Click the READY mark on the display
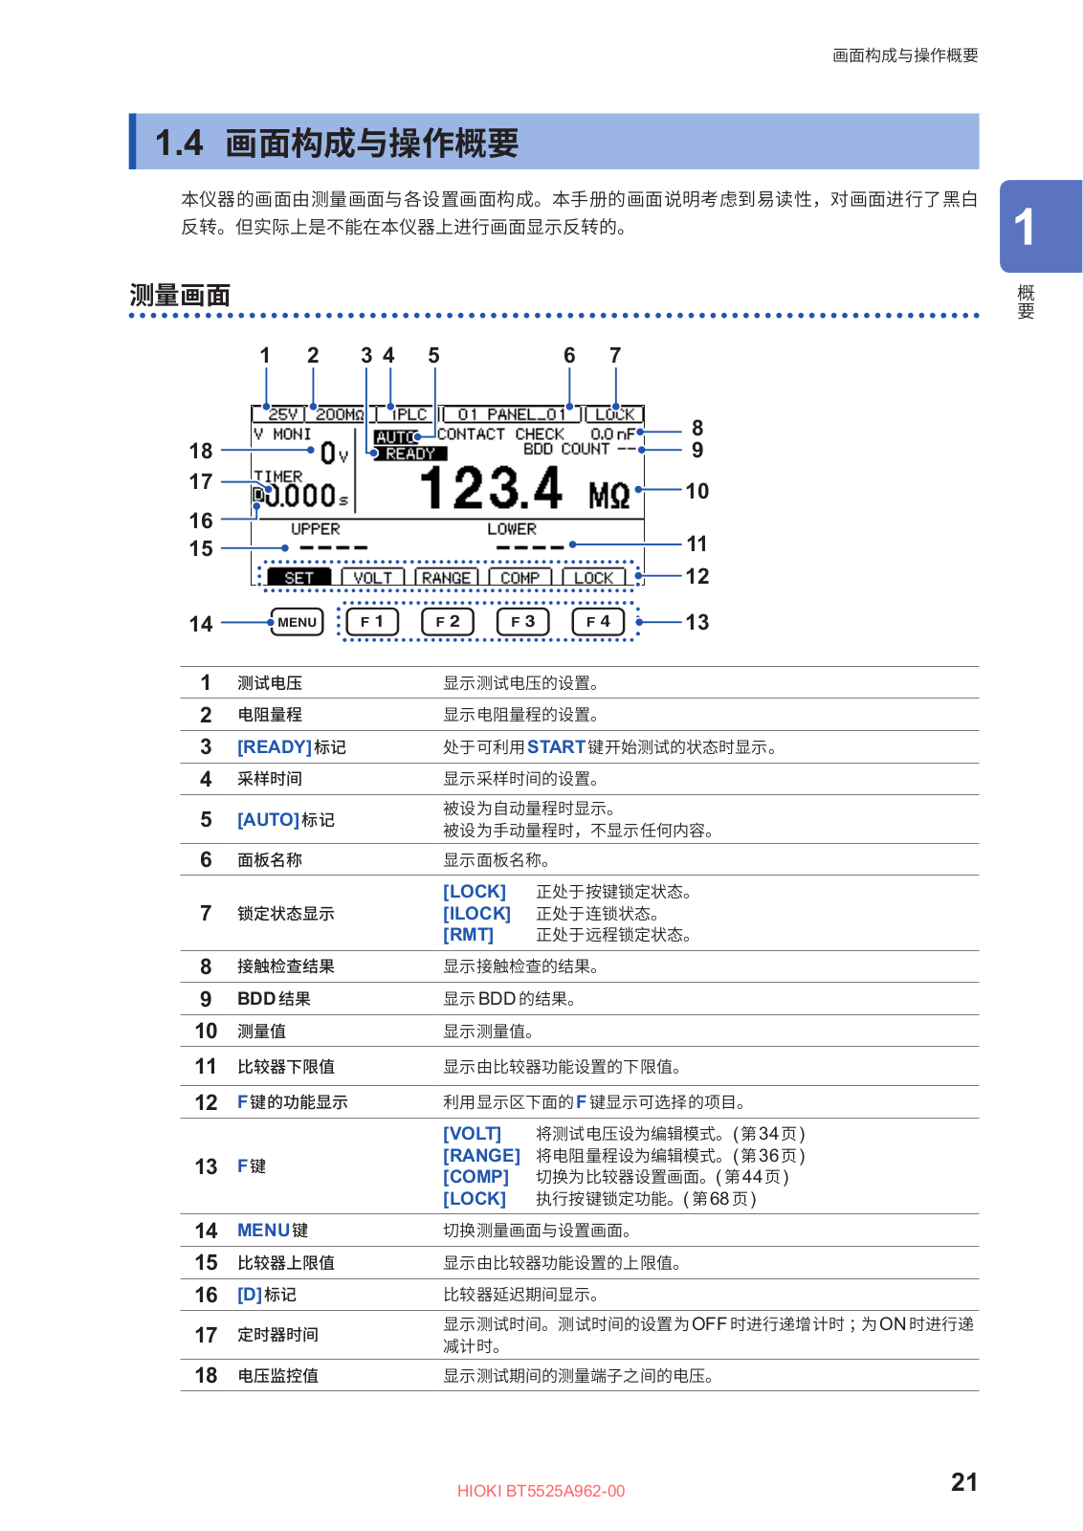Viewport: 1083px width, 1531px height. (x=410, y=454)
